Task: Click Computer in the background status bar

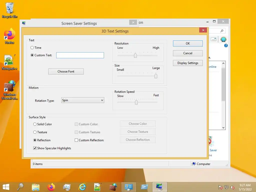Action: tap(201, 164)
